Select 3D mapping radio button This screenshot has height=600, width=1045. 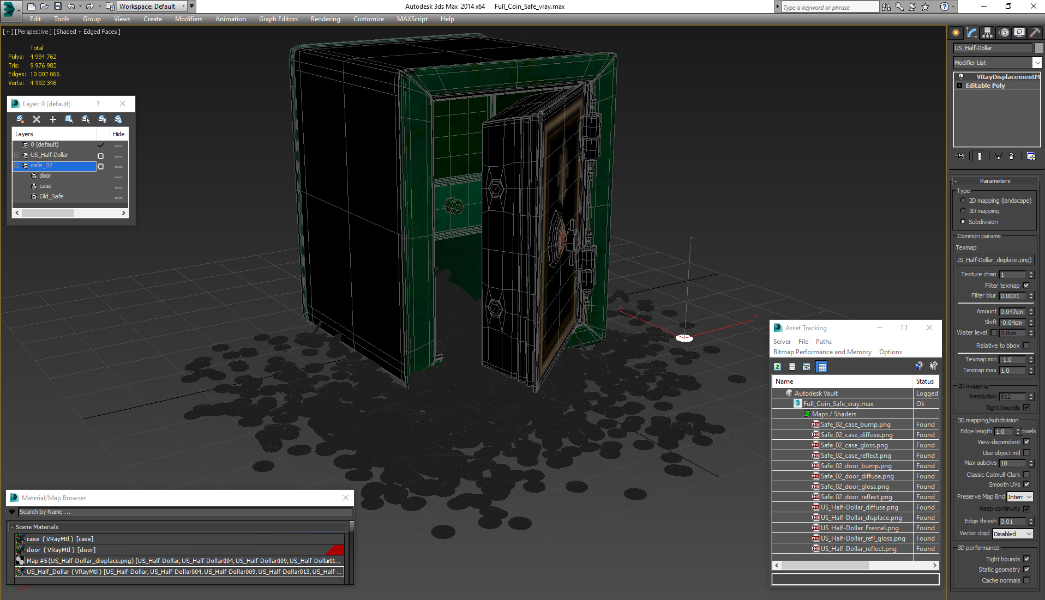point(963,211)
